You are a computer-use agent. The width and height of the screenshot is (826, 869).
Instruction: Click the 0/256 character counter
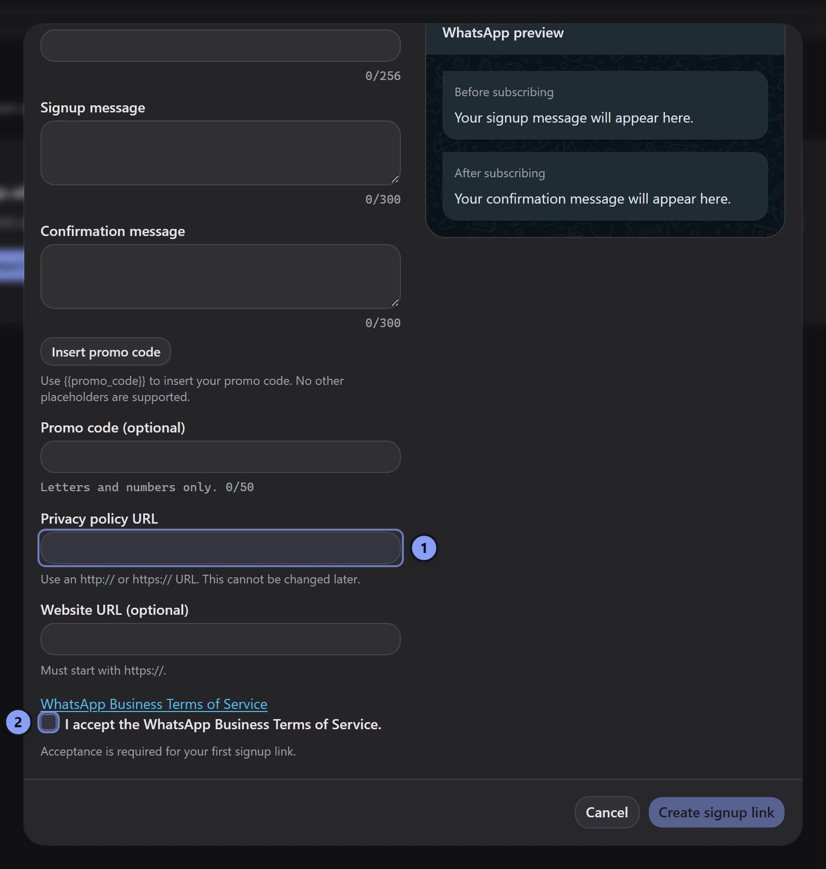(383, 75)
